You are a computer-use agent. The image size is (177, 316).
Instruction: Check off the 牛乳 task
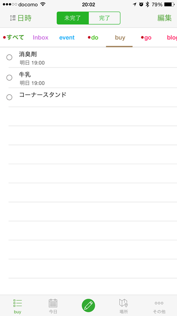tap(9, 78)
